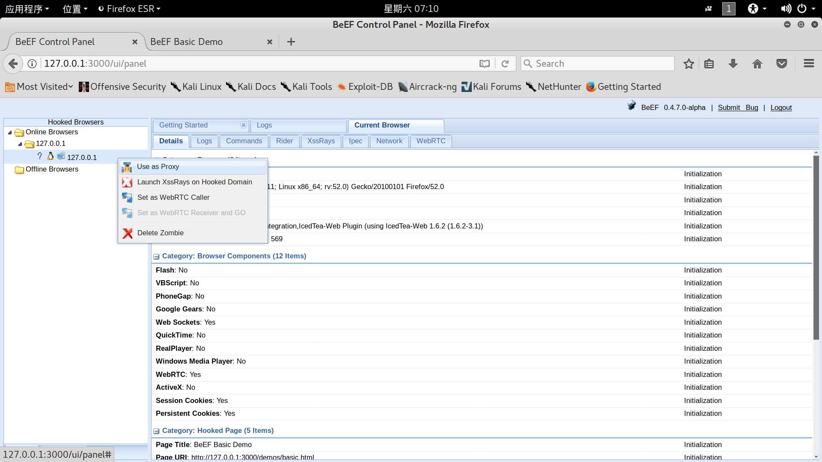The image size is (822, 462).
Task: Open Offensive Security bookmark
Action: (122, 87)
